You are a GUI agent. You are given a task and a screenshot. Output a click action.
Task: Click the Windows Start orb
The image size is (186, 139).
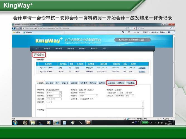tap(15, 123)
